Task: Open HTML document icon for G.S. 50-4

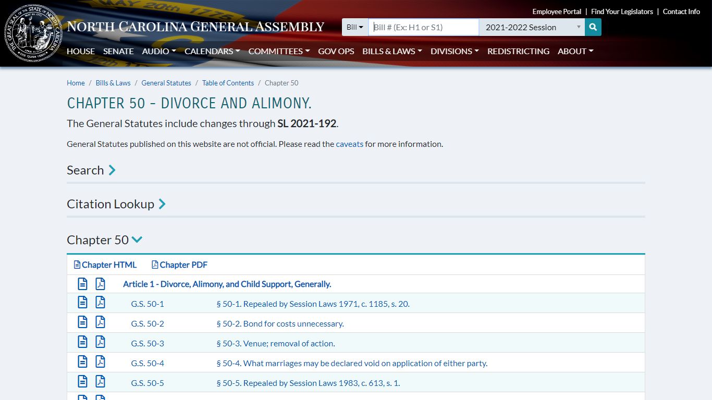Action: pos(82,361)
